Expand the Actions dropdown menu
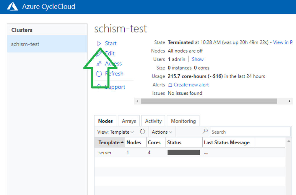Screen dimensions: 296x195 [162, 132]
